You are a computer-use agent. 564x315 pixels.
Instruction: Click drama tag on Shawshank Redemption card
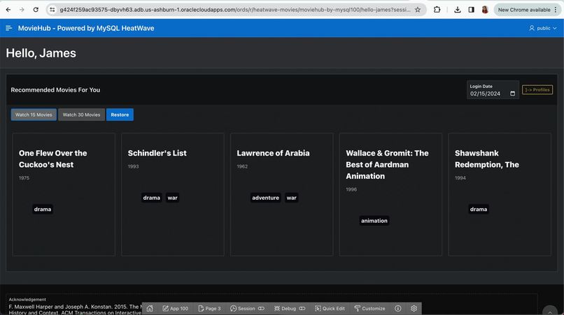479,209
